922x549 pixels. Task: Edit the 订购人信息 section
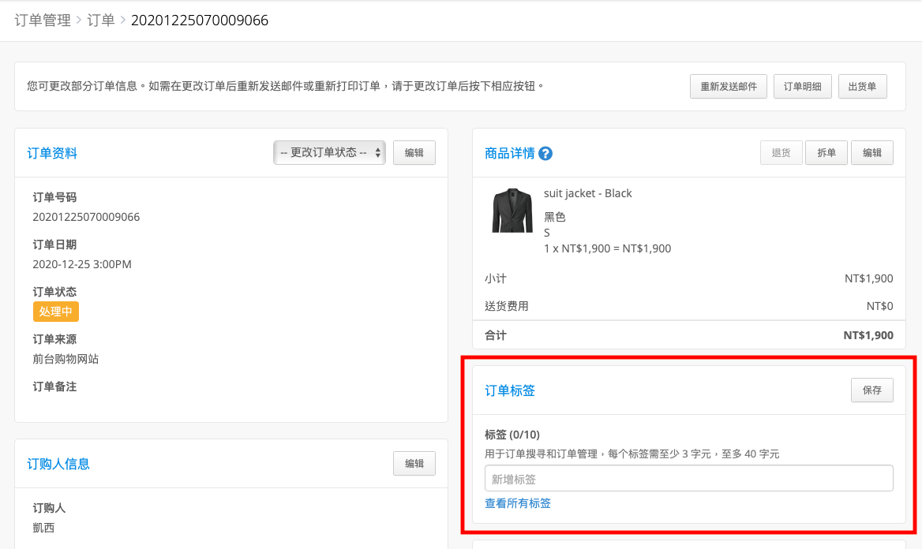(414, 464)
